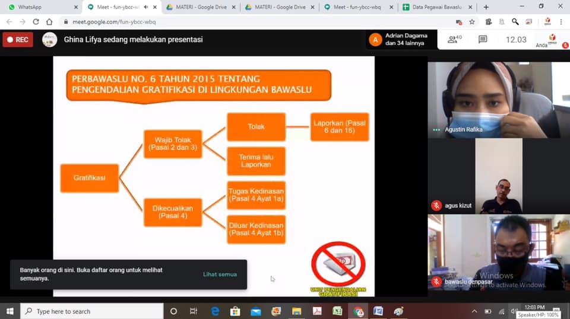Open the Adobe PDF reader taskbar icon
Image resolution: width=570 pixels, height=319 pixels.
click(x=317, y=311)
